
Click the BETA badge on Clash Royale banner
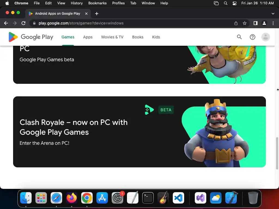tap(166, 110)
